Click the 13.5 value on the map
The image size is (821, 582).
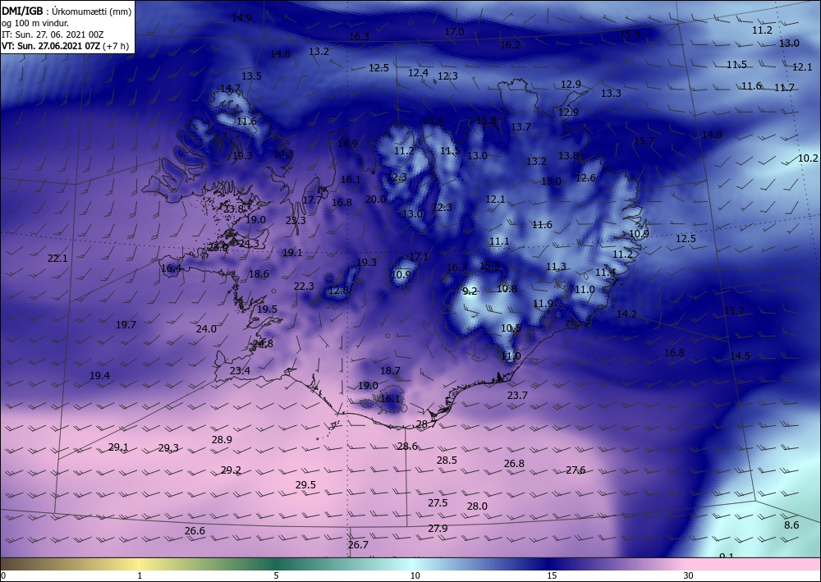(251, 76)
